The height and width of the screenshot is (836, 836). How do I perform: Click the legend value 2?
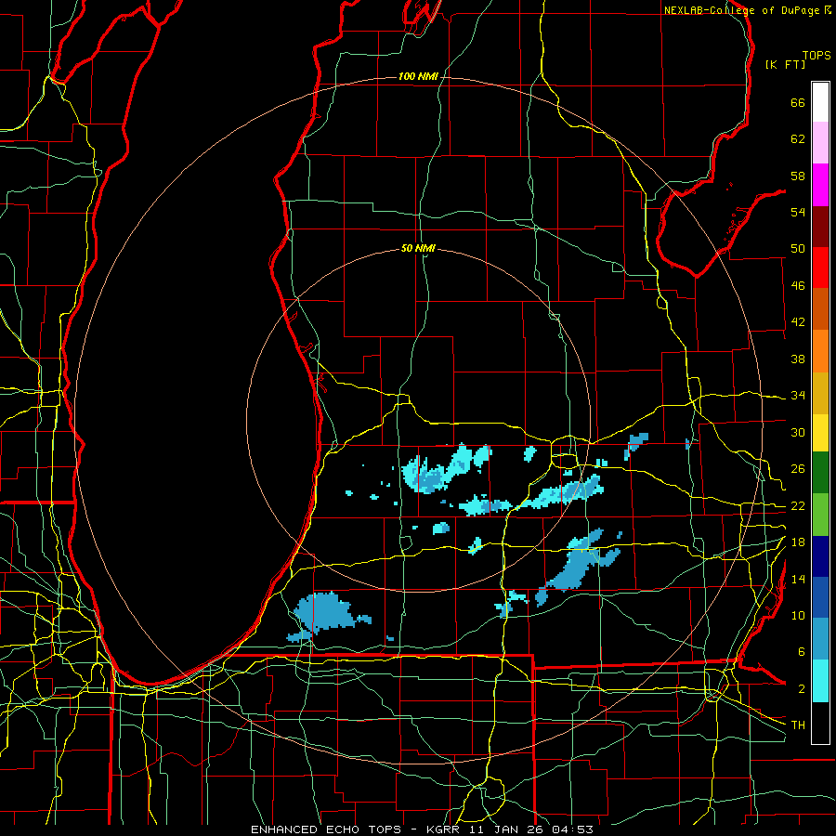(x=801, y=689)
